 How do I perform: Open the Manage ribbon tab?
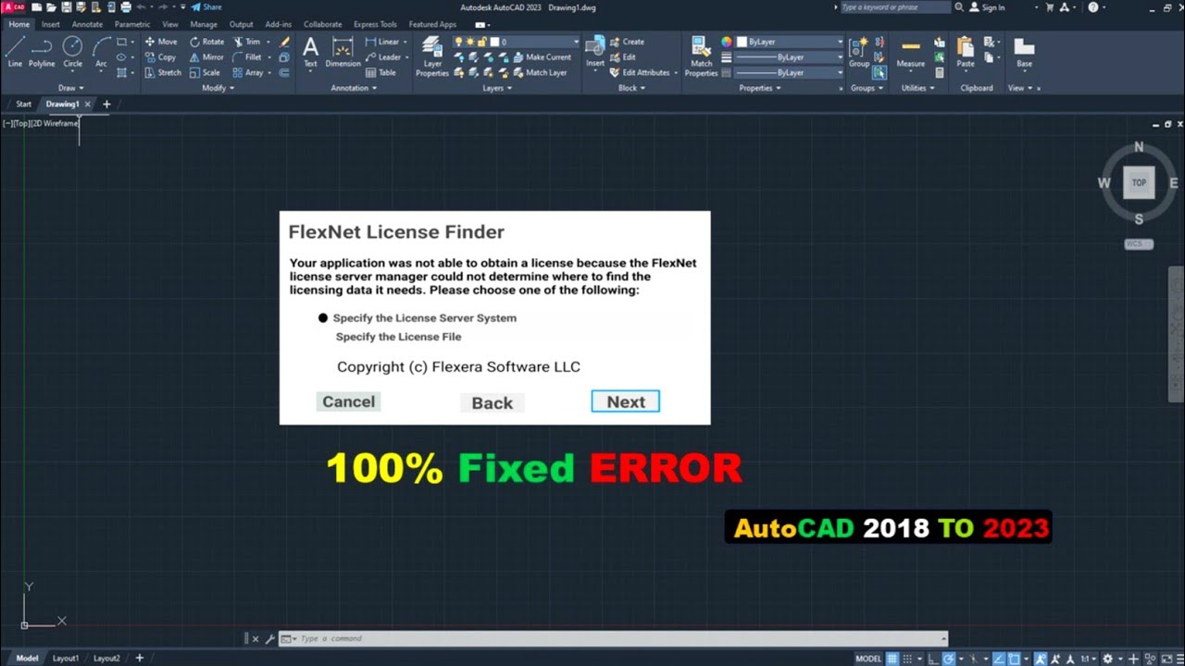click(x=204, y=25)
